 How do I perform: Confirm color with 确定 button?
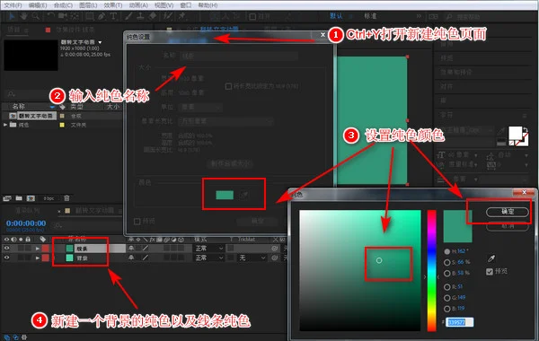pos(508,212)
